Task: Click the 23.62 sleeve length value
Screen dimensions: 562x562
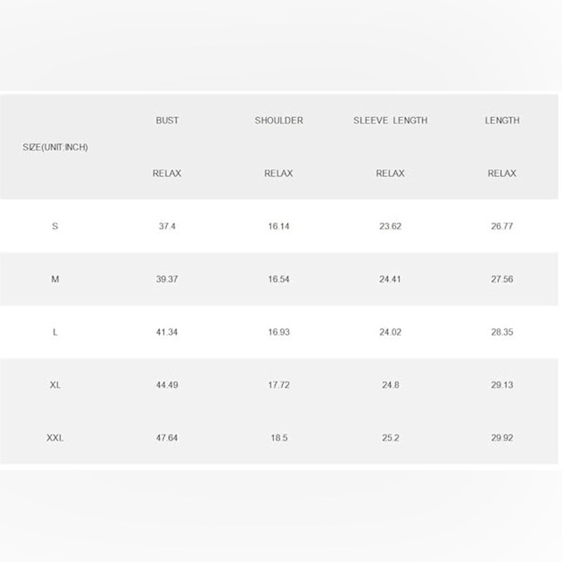Action: tap(391, 226)
